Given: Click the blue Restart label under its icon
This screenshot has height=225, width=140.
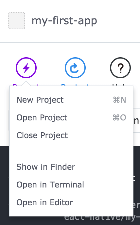Looking at the screenshot, I should [75, 85].
